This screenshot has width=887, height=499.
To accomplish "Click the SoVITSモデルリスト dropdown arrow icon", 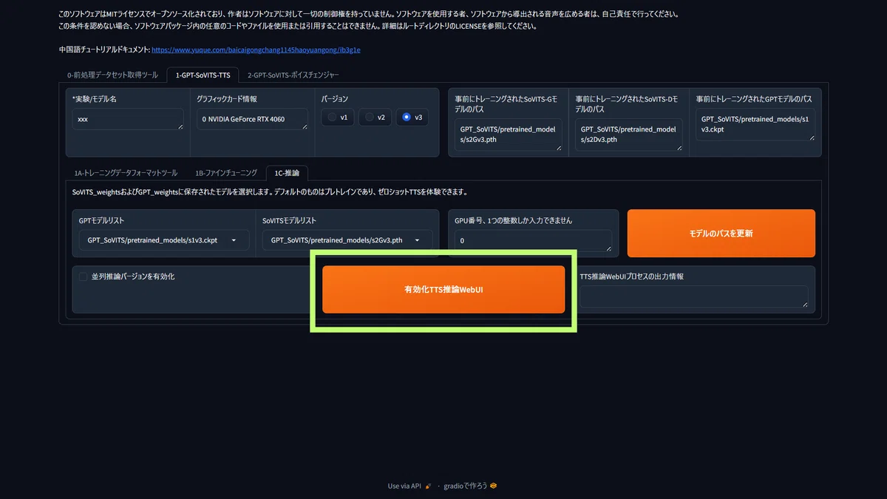I will (418, 240).
